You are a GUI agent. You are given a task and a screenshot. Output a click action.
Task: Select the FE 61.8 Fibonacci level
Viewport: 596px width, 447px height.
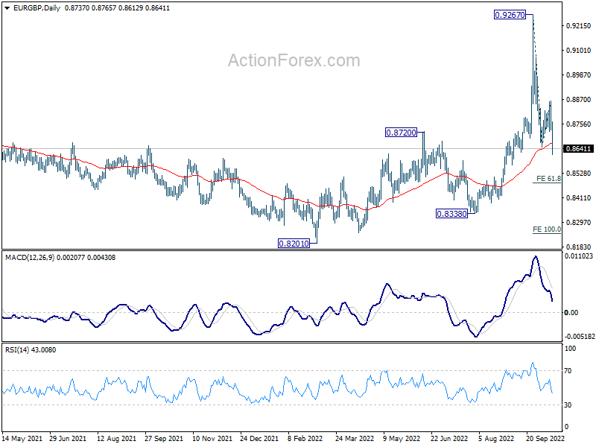point(548,179)
